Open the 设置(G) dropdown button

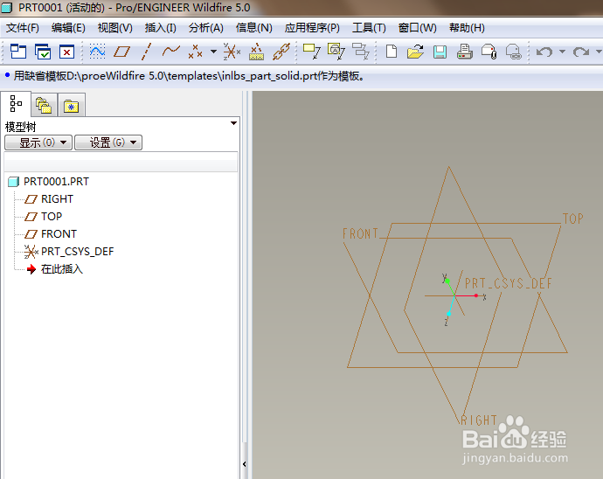pos(108,142)
